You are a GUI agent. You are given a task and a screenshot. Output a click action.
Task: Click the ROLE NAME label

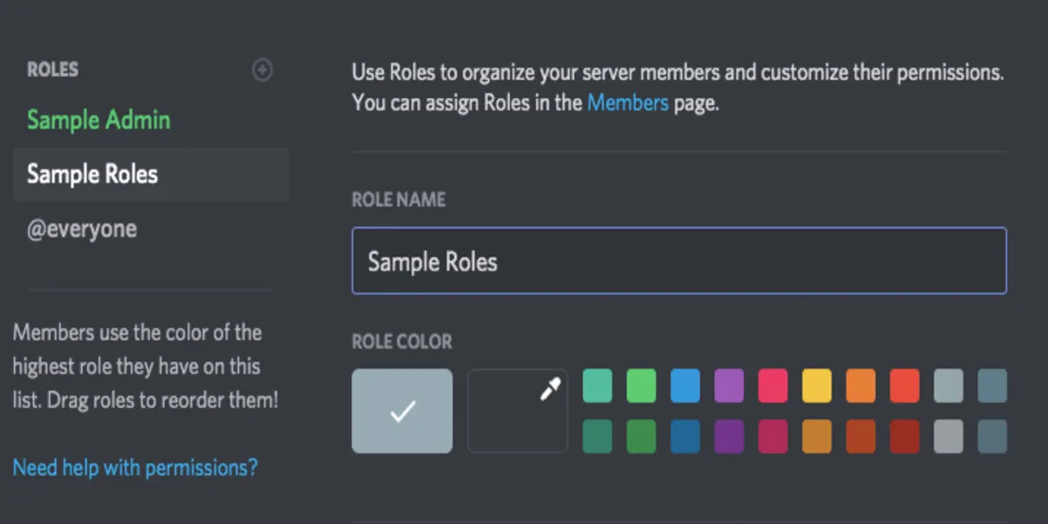pyautogui.click(x=398, y=200)
